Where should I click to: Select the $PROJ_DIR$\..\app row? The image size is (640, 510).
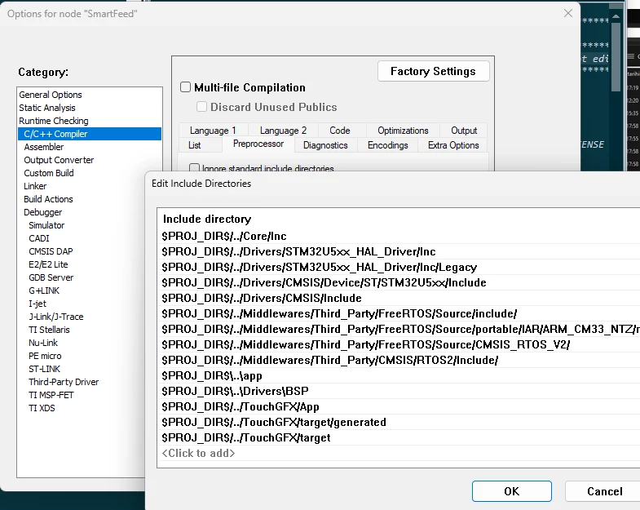(x=399, y=376)
